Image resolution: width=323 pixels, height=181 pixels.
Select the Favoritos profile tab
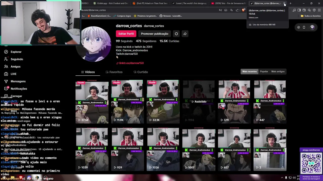click(114, 72)
